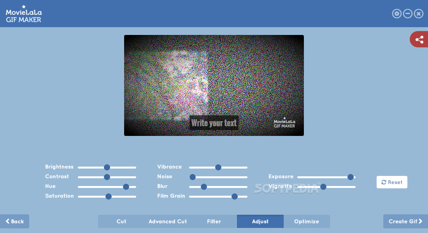428x233 pixels.
Task: Click the Noise slider handle
Action: click(193, 177)
